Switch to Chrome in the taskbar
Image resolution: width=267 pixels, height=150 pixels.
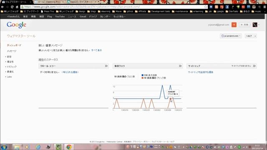(69, 147)
